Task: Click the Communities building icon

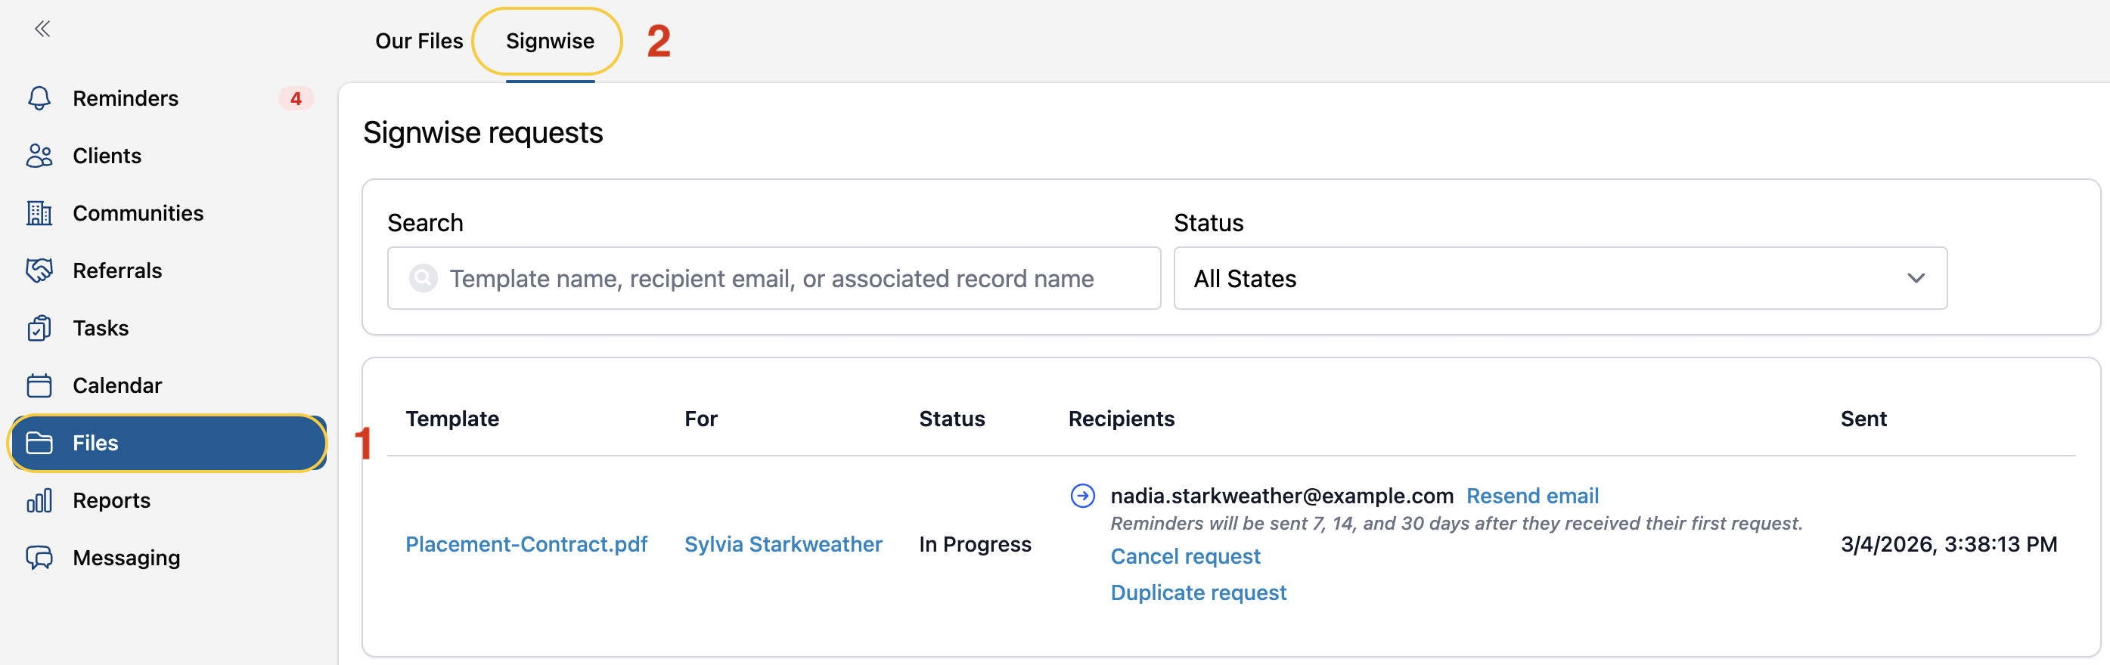Action: (x=39, y=212)
